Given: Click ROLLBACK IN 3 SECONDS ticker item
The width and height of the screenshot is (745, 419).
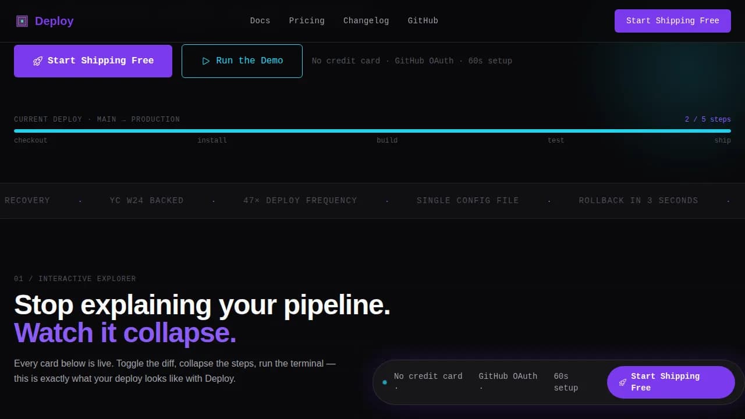Looking at the screenshot, I should [638, 201].
